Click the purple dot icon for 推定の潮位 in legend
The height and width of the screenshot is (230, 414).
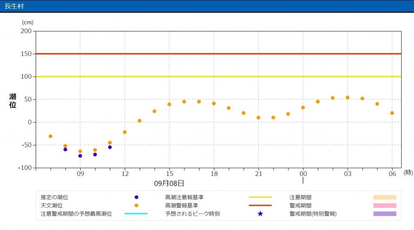pos(137,197)
